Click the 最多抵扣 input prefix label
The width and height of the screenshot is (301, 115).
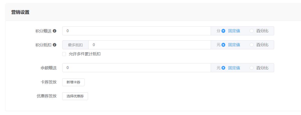tap(75, 45)
